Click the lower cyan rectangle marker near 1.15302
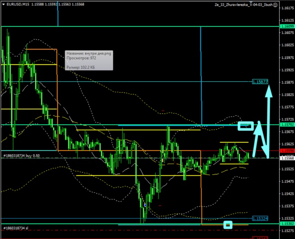Screen dimensions: 295x239 pyautogui.click(x=228, y=224)
